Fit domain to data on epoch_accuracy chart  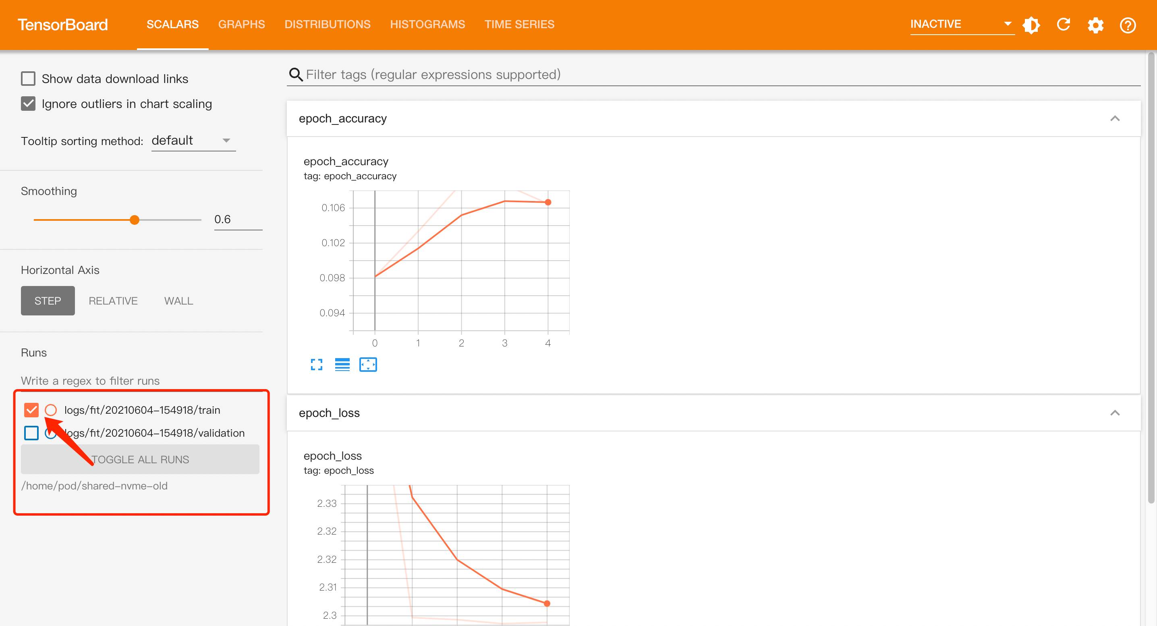pyautogui.click(x=368, y=365)
